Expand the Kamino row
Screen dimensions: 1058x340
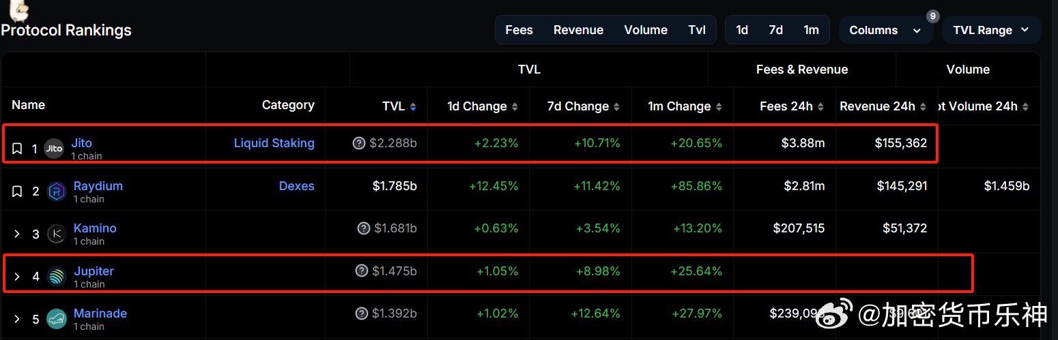pos(17,234)
